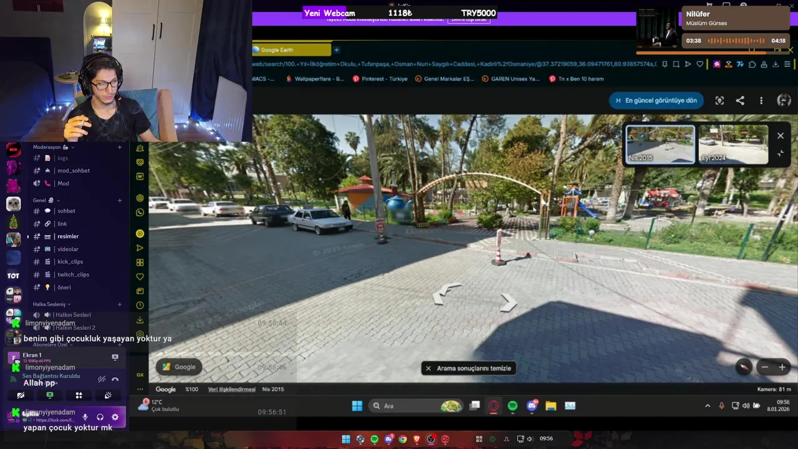Viewport: 798px width, 449px height.
Task: Zoom in with the plus button
Action: click(x=782, y=367)
